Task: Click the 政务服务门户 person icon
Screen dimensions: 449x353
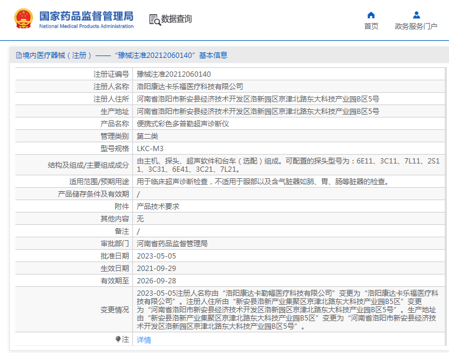Action: 416,15
